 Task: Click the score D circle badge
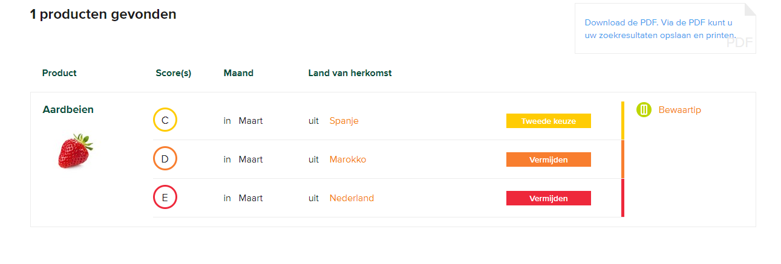click(165, 159)
